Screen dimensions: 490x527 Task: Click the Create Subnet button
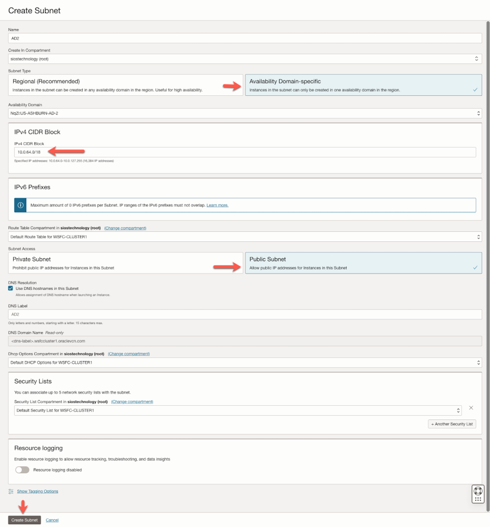[x=25, y=520]
